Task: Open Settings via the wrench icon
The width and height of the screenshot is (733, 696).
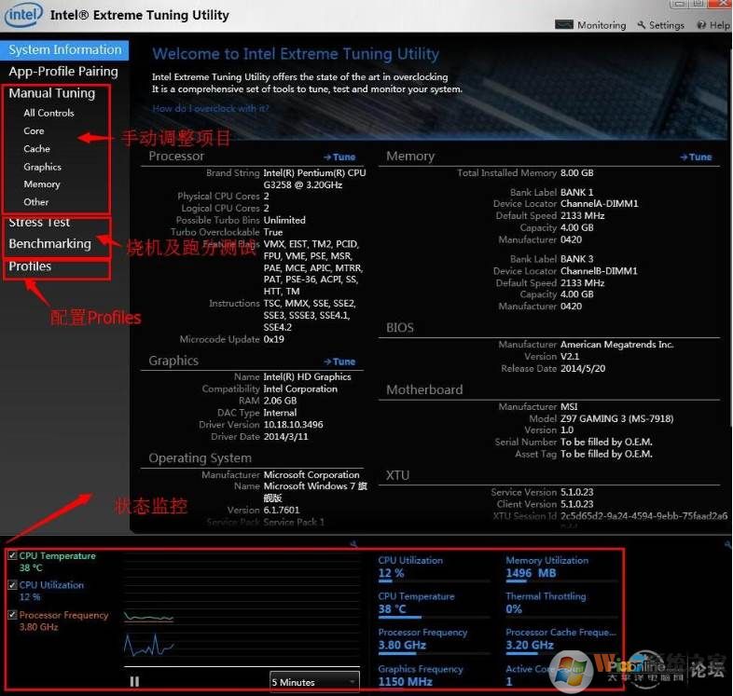Action: coord(641,25)
